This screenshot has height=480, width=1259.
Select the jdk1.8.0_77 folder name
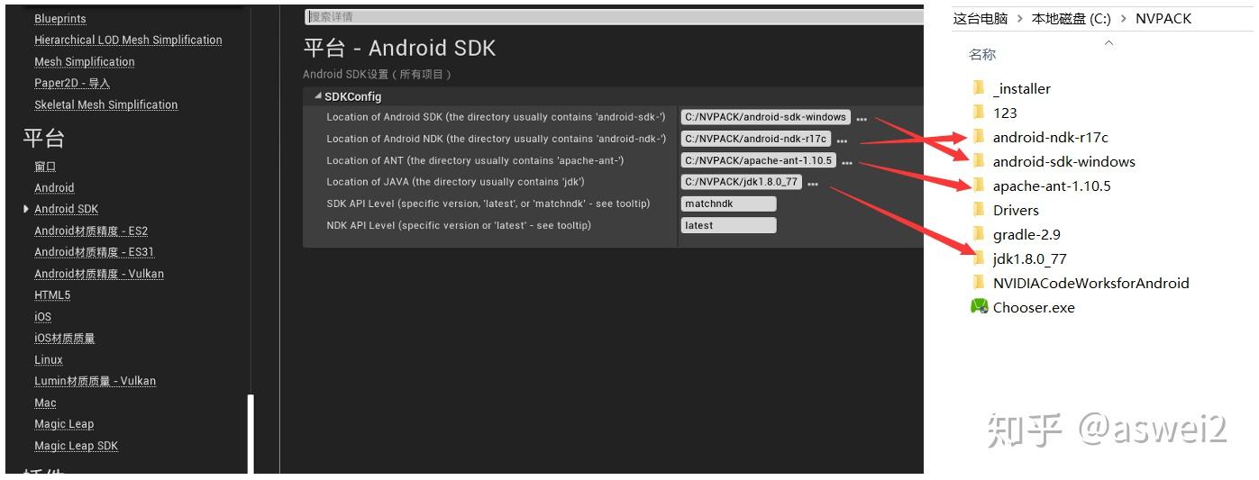[1030, 258]
